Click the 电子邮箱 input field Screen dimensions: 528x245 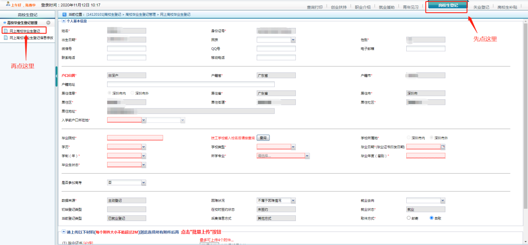click(426, 48)
